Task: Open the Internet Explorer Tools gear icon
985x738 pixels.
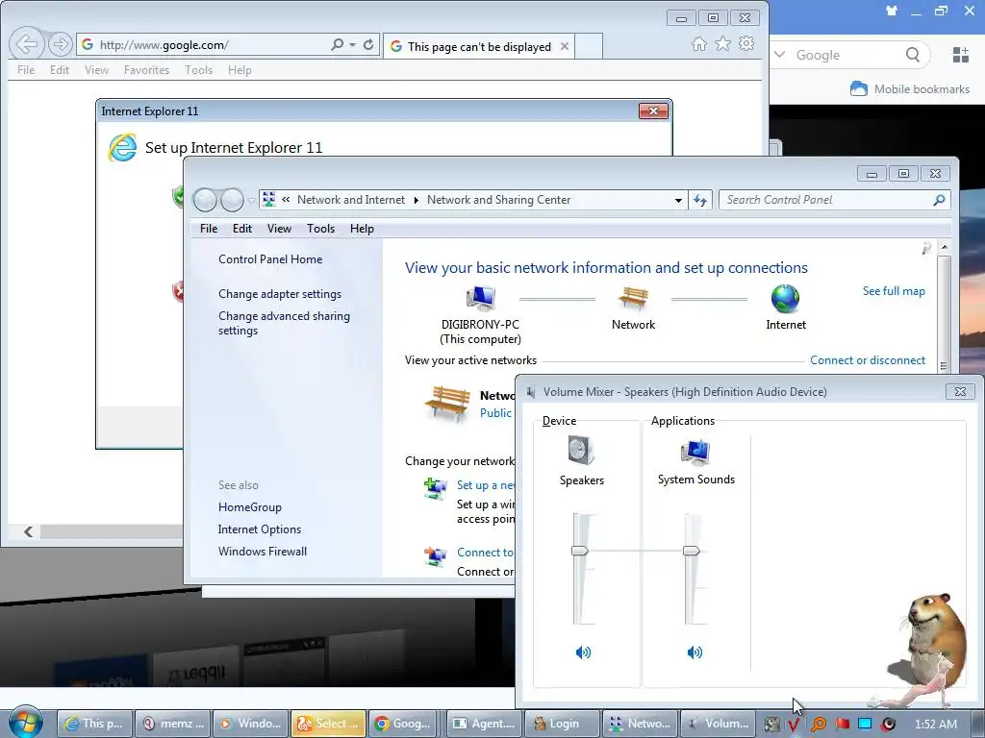Action: [x=746, y=44]
